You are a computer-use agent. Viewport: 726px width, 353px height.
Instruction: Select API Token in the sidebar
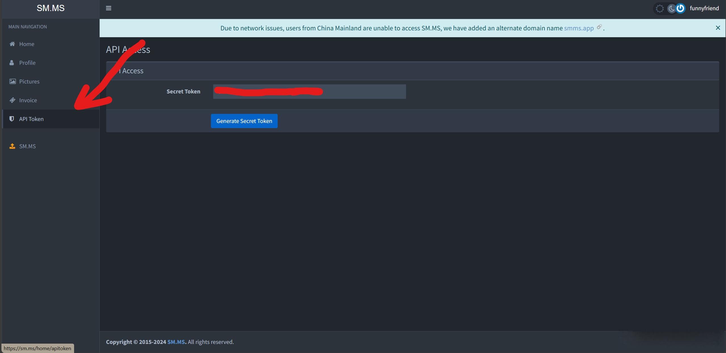coord(51,119)
